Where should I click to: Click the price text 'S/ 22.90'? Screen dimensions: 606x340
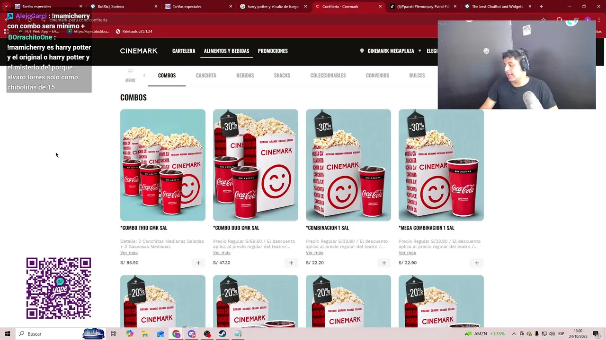tap(408, 263)
